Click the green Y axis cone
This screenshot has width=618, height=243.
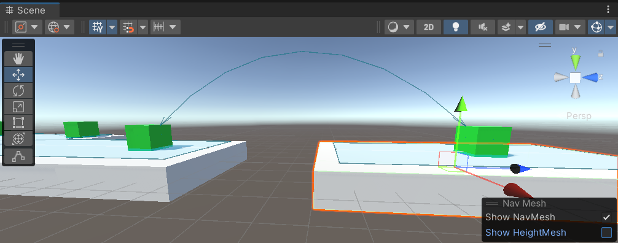click(576, 62)
